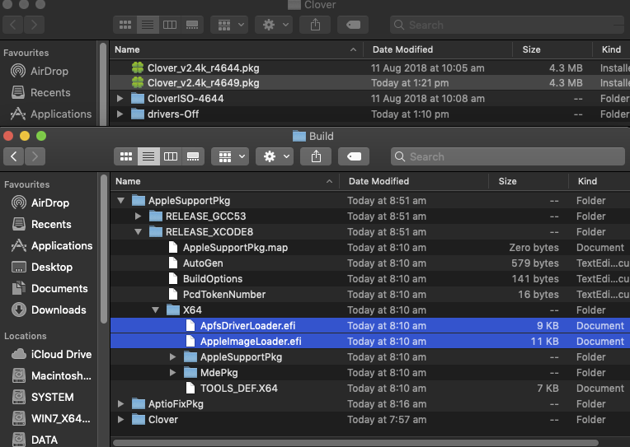Open SYSTEM volume in sidebar

tap(43, 398)
